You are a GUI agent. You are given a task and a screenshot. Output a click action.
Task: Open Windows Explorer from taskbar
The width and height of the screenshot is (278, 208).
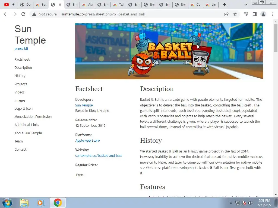24,203
